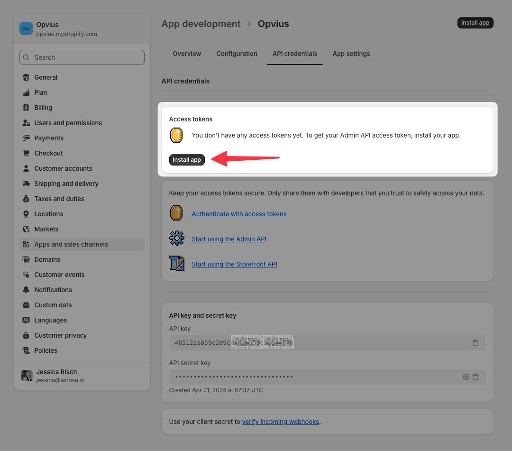Click the Custom data icon
Viewport: 512px width, 451px height.
click(x=26, y=305)
